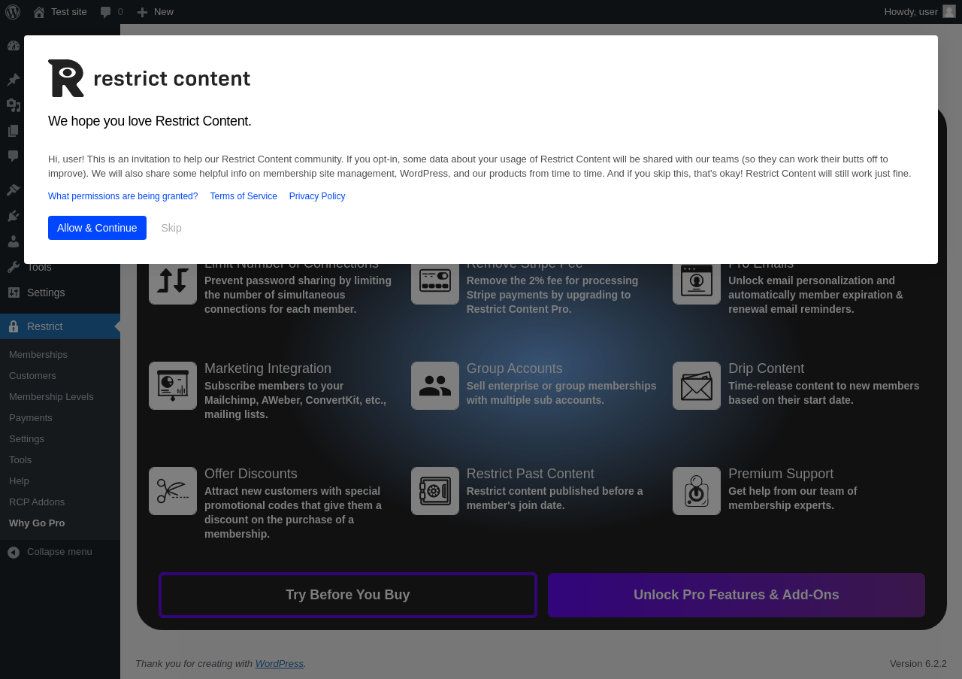Click the Marketing Integration presentation icon
Image resolution: width=962 pixels, height=679 pixels.
coord(173,386)
